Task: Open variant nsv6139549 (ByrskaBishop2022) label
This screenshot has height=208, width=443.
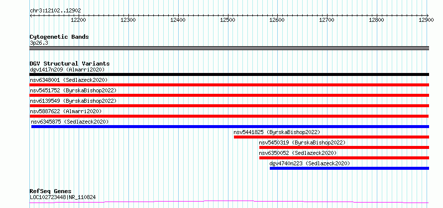Action: [x=73, y=101]
